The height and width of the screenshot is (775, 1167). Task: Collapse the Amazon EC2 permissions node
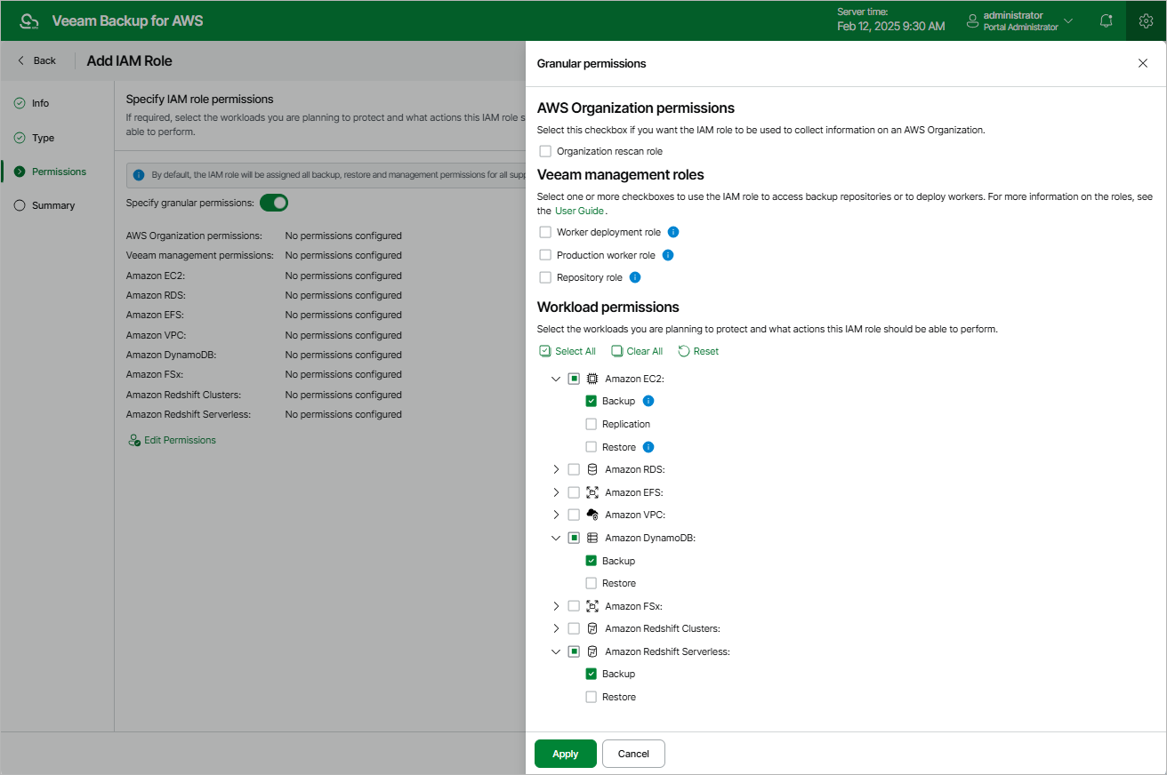556,379
